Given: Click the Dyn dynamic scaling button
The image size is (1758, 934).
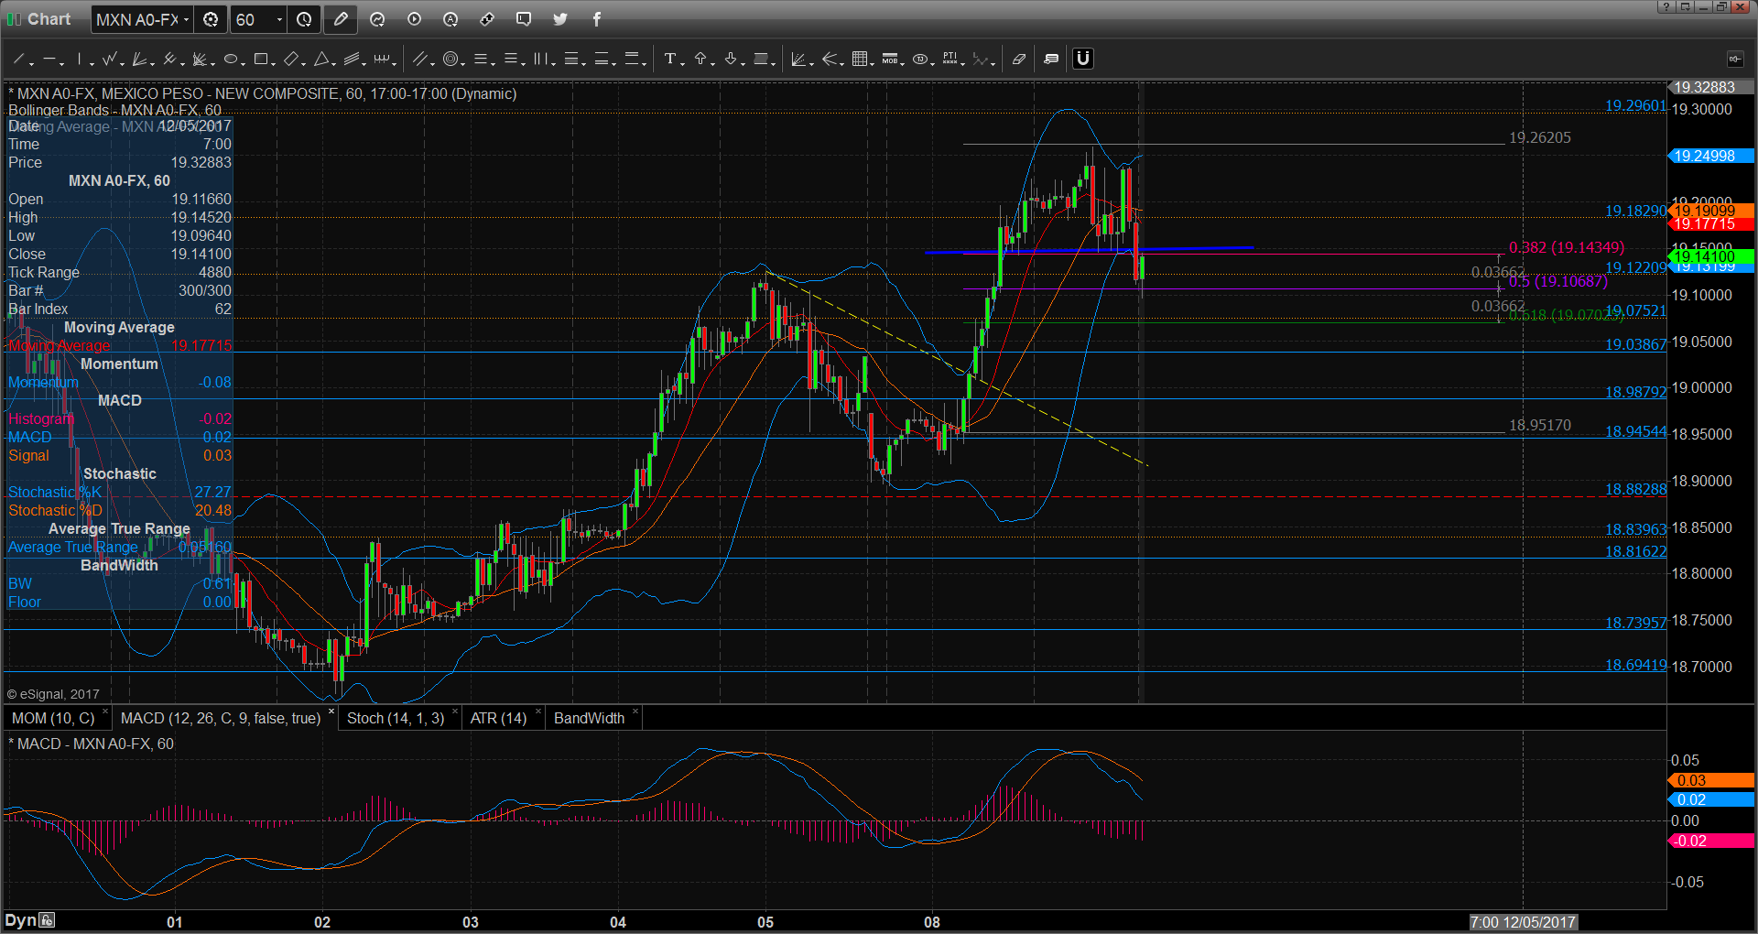Looking at the screenshot, I should 30,920.
